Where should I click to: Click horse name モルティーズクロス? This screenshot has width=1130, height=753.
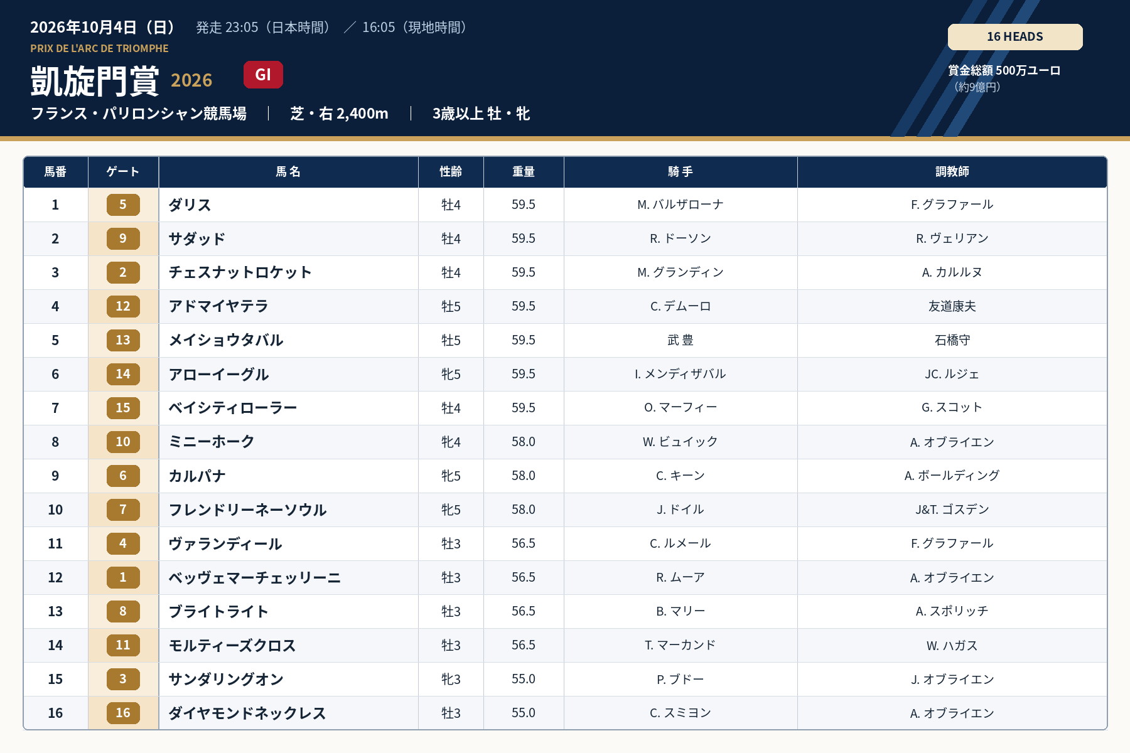click(232, 646)
